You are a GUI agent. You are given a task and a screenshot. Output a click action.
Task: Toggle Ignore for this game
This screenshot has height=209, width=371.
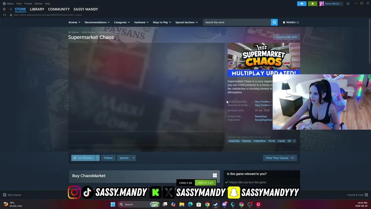(x=124, y=158)
